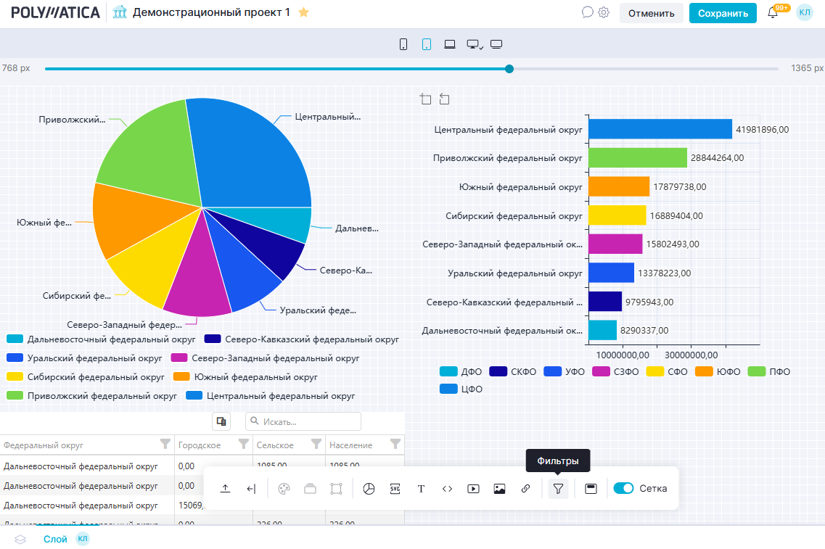Open filter for Население column

[x=395, y=444]
